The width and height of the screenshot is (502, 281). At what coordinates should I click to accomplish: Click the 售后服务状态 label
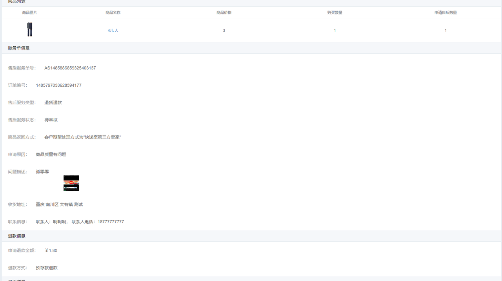coord(22,120)
